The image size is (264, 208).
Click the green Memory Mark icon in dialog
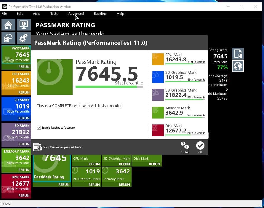158,113
